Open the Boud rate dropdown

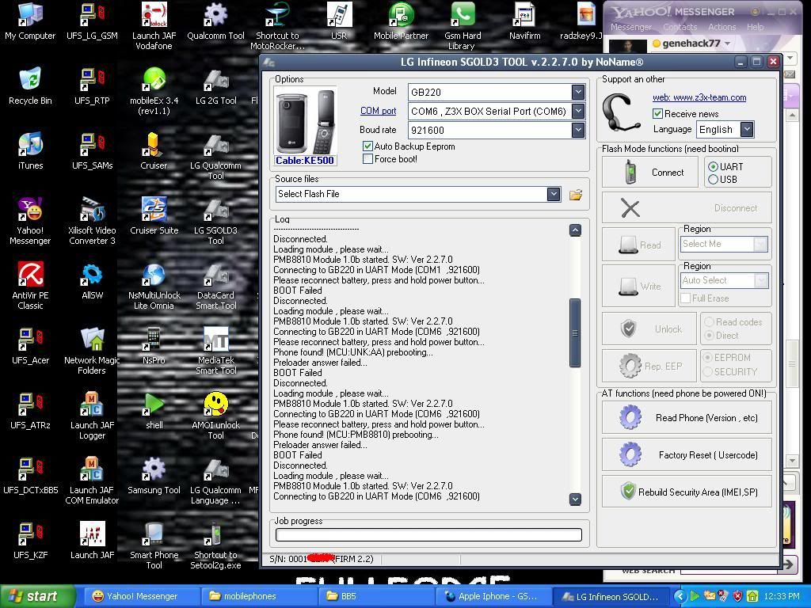[578, 130]
